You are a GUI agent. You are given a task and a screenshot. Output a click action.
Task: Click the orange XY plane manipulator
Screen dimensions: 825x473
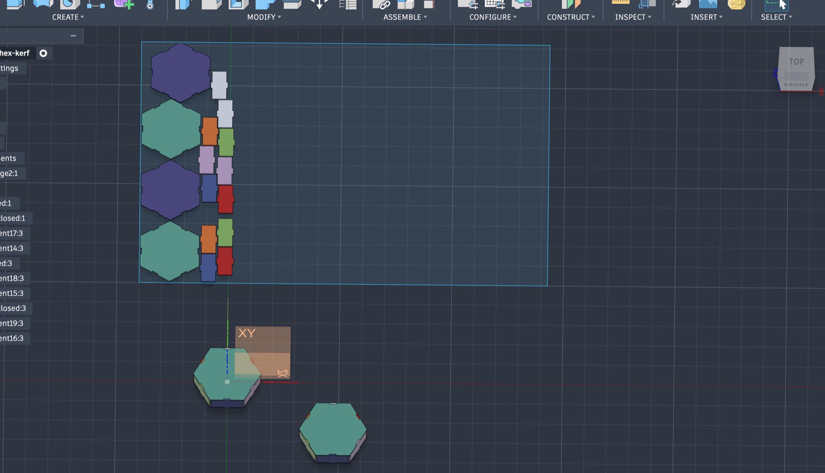263,352
